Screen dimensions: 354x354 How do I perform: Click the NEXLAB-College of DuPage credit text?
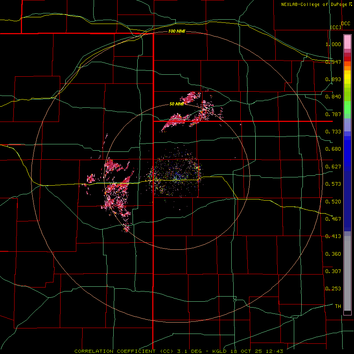pyautogui.click(x=314, y=4)
